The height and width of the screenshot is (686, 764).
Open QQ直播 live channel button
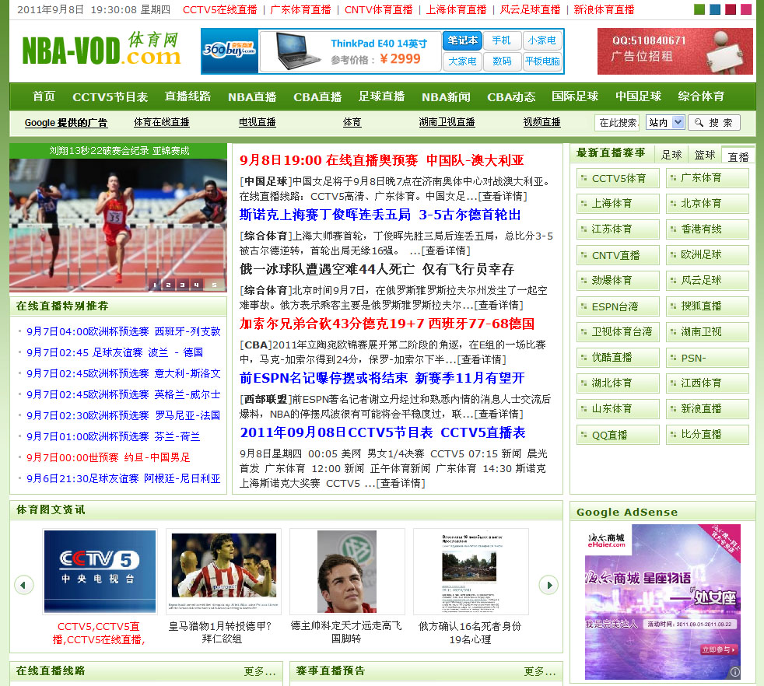618,435
